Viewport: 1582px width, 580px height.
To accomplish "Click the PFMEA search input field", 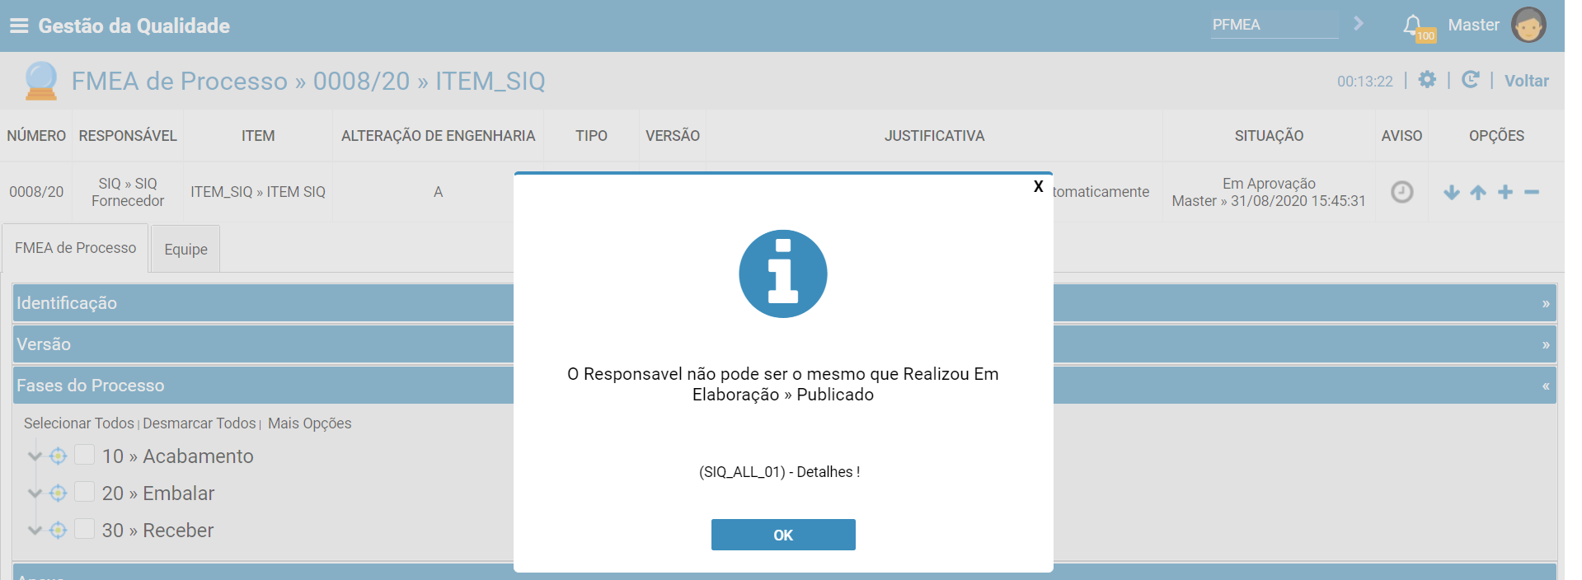I will pyautogui.click(x=1275, y=25).
